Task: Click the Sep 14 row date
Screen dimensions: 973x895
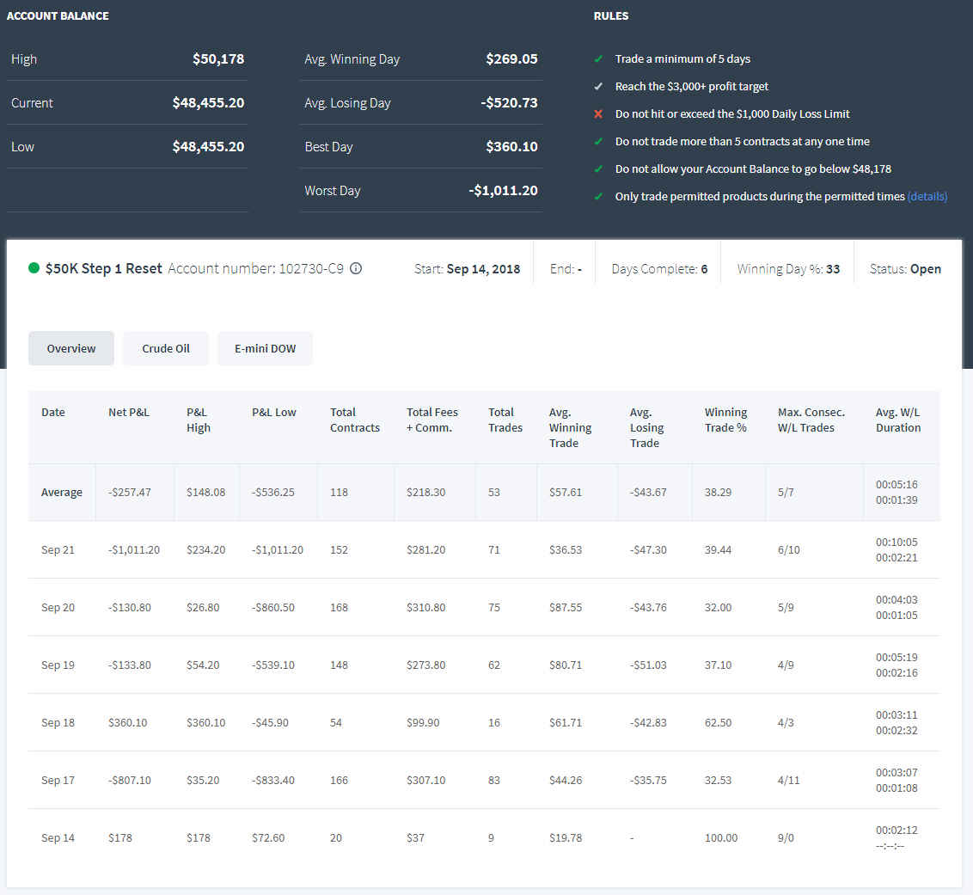Action: [x=58, y=838]
